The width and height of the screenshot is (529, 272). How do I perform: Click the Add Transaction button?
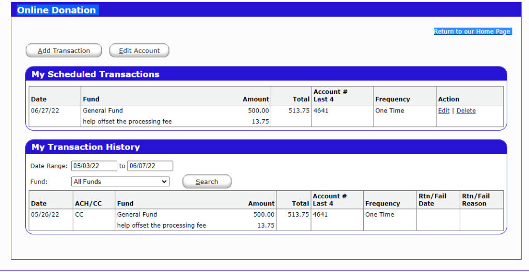tap(64, 51)
